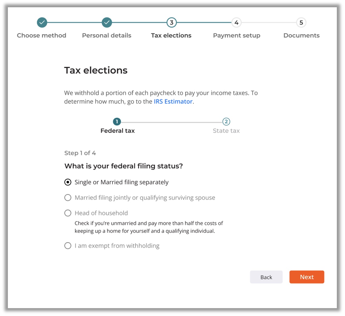Click the State tax sub-step 2 circle
This screenshot has width=345, height=316.
(226, 122)
